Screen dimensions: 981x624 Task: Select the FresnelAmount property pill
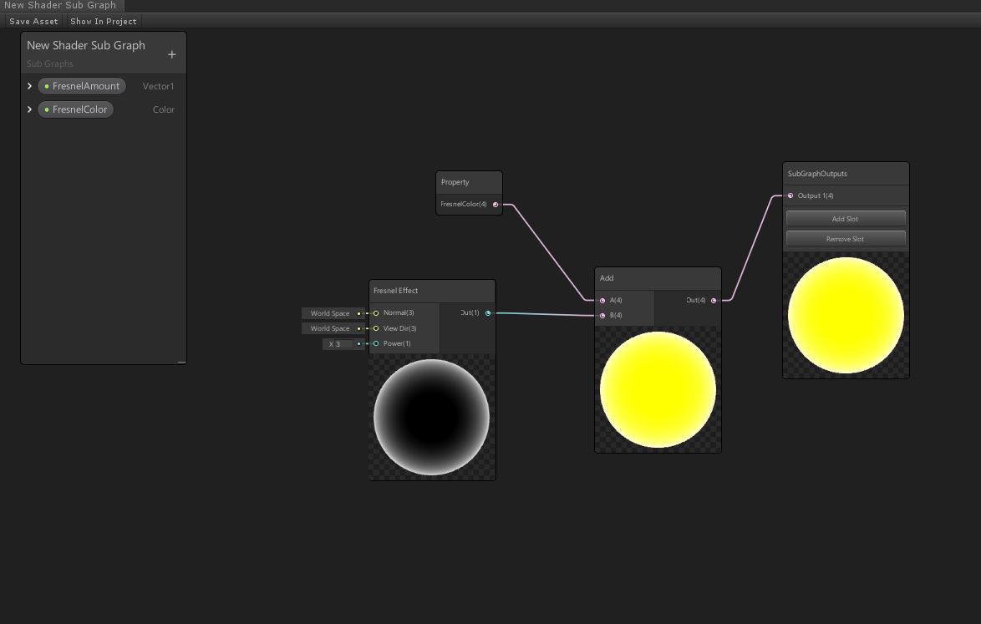[82, 86]
